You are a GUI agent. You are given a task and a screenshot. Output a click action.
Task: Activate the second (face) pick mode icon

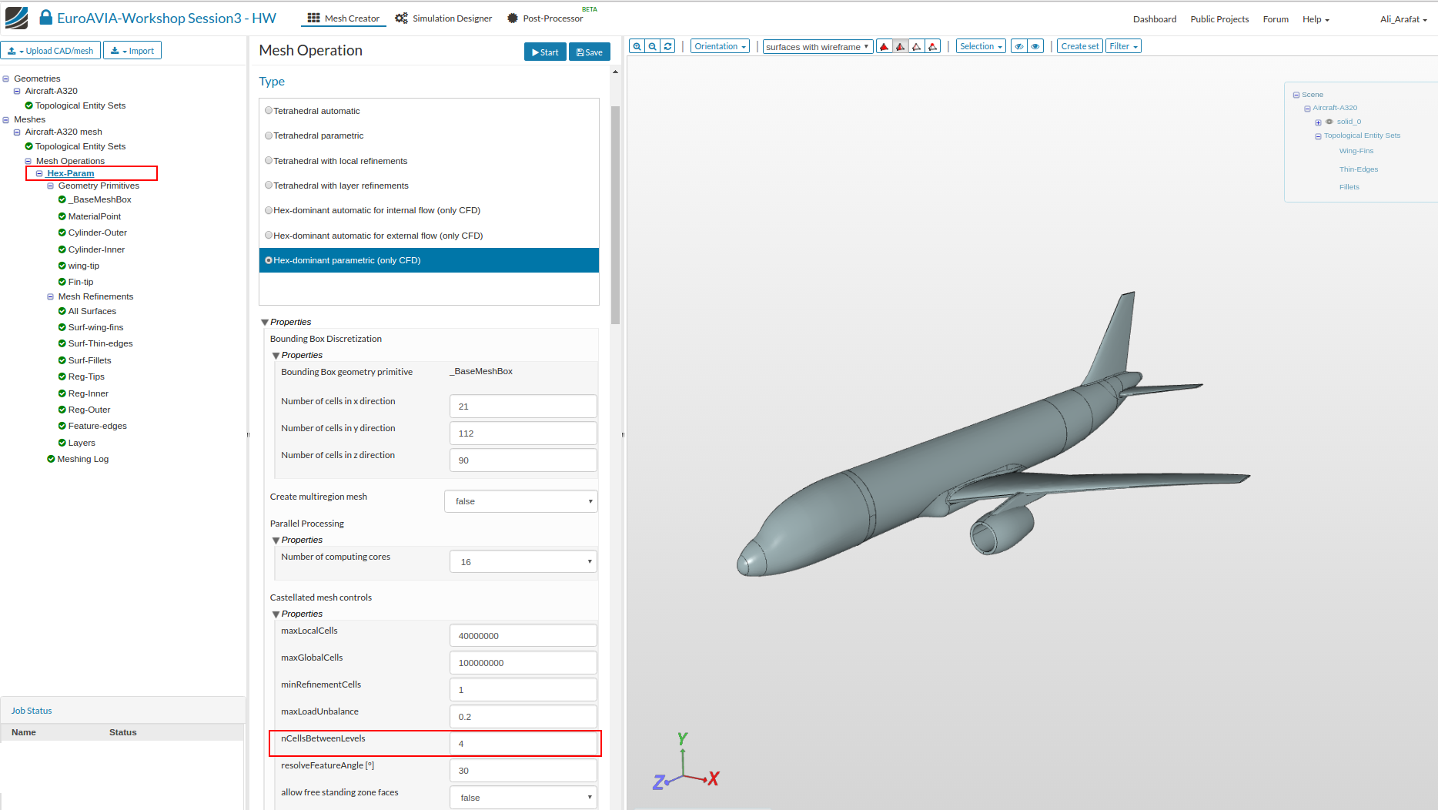click(x=901, y=46)
